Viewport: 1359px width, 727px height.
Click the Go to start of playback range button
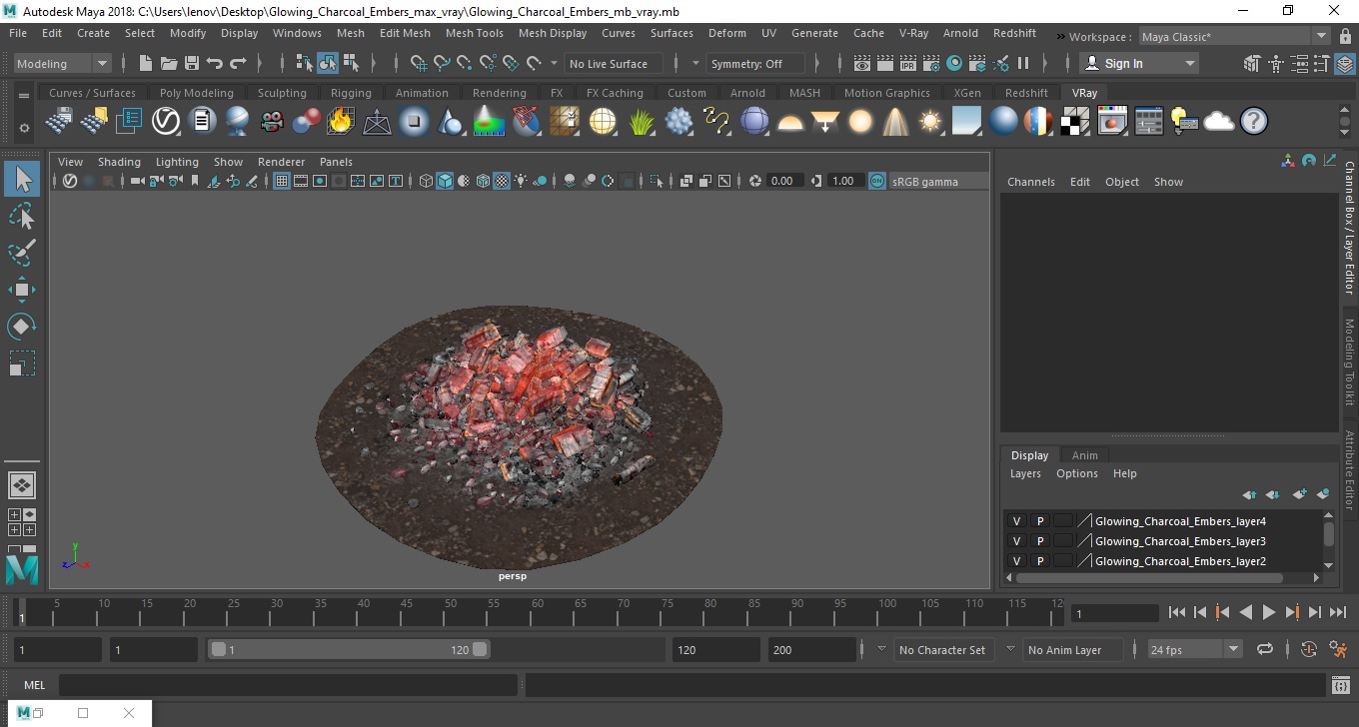click(x=1177, y=612)
